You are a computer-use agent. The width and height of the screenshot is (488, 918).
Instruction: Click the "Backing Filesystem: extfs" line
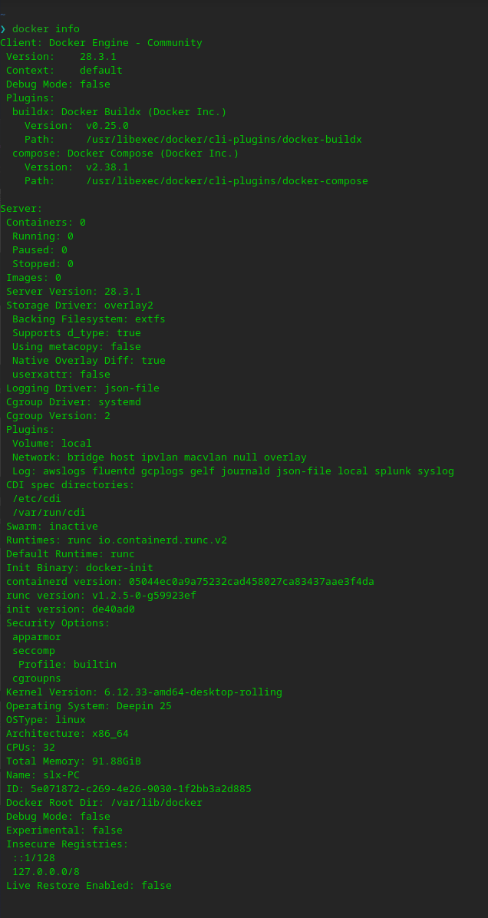point(88,319)
